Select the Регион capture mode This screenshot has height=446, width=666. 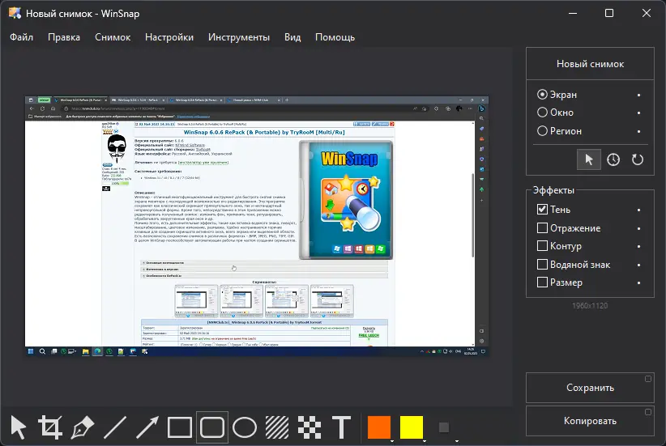(x=559, y=131)
